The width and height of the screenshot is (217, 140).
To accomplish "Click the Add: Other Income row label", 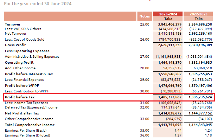I will (x=20, y=68).
